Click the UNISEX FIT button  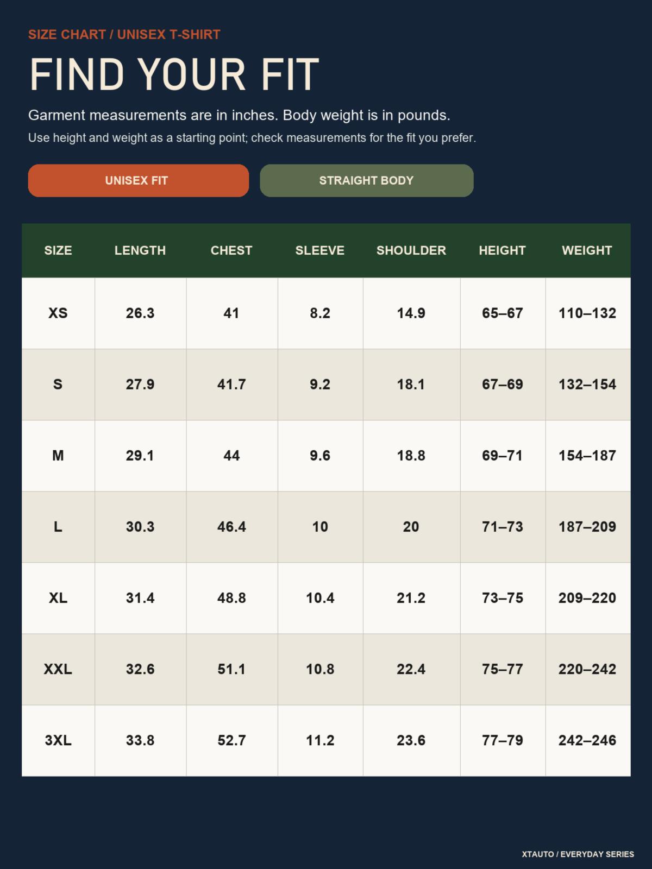point(139,180)
